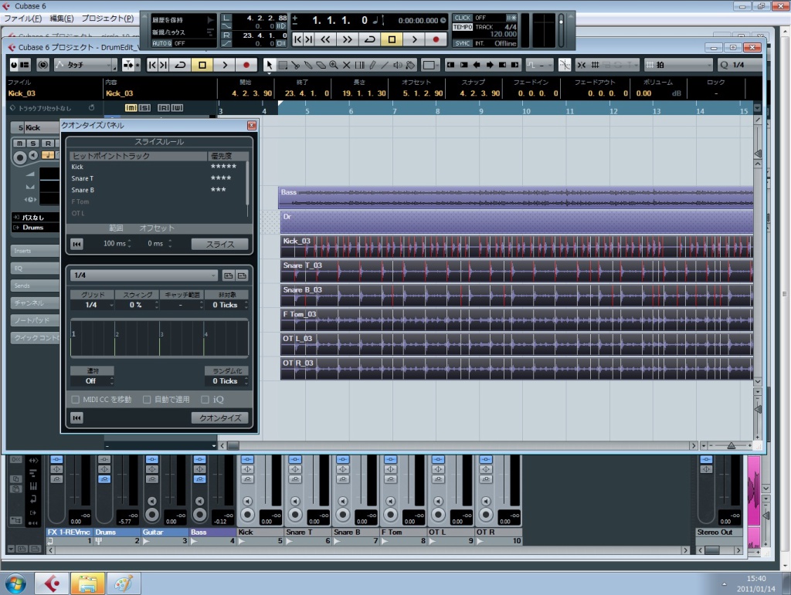Open the 編集(E) menu
Screen dimensions: 791x595
point(62,19)
